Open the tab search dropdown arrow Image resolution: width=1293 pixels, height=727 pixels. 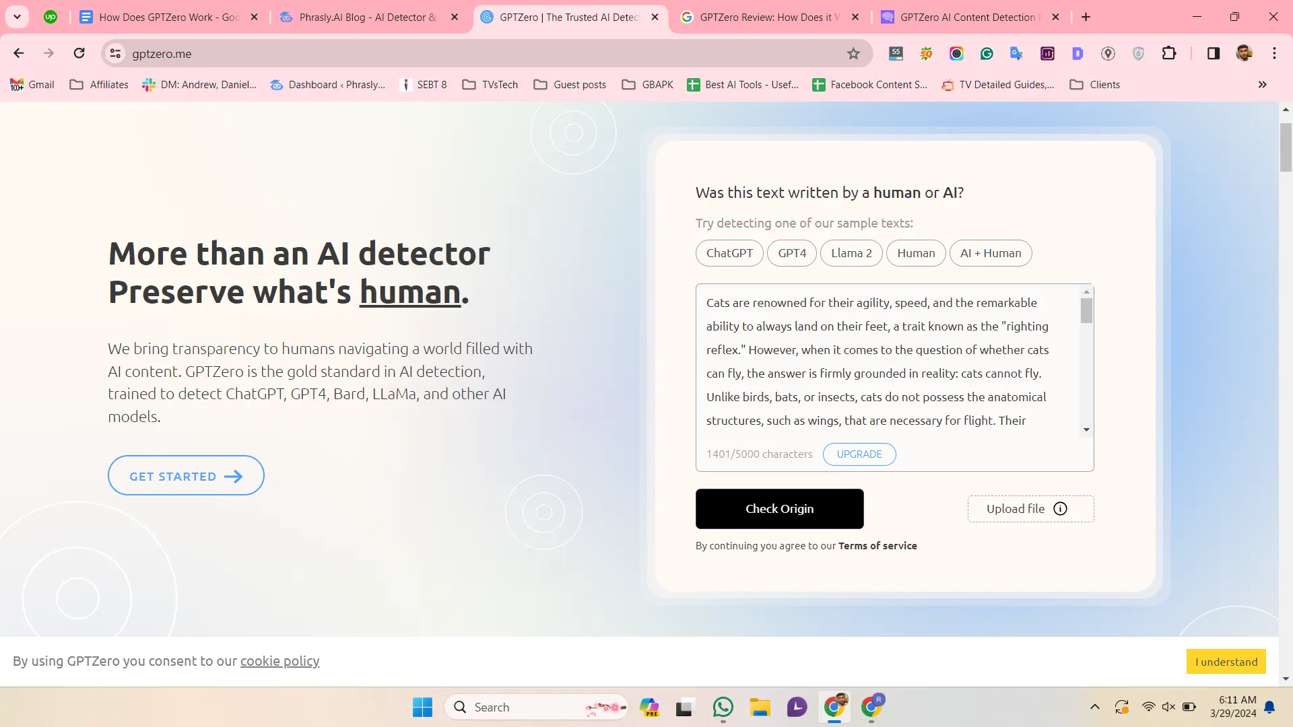pyautogui.click(x=17, y=17)
